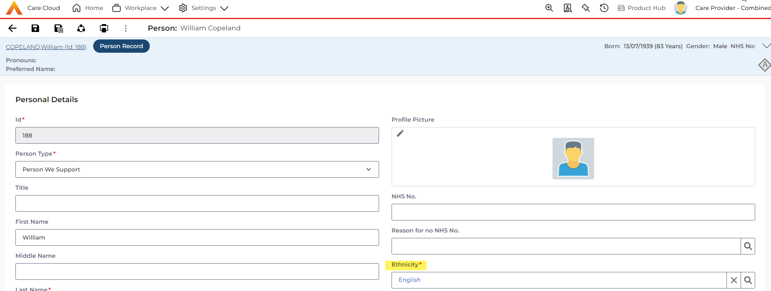Click the profile picture avatar thumbnail
Image resolution: width=771 pixels, height=291 pixels.
[573, 159]
